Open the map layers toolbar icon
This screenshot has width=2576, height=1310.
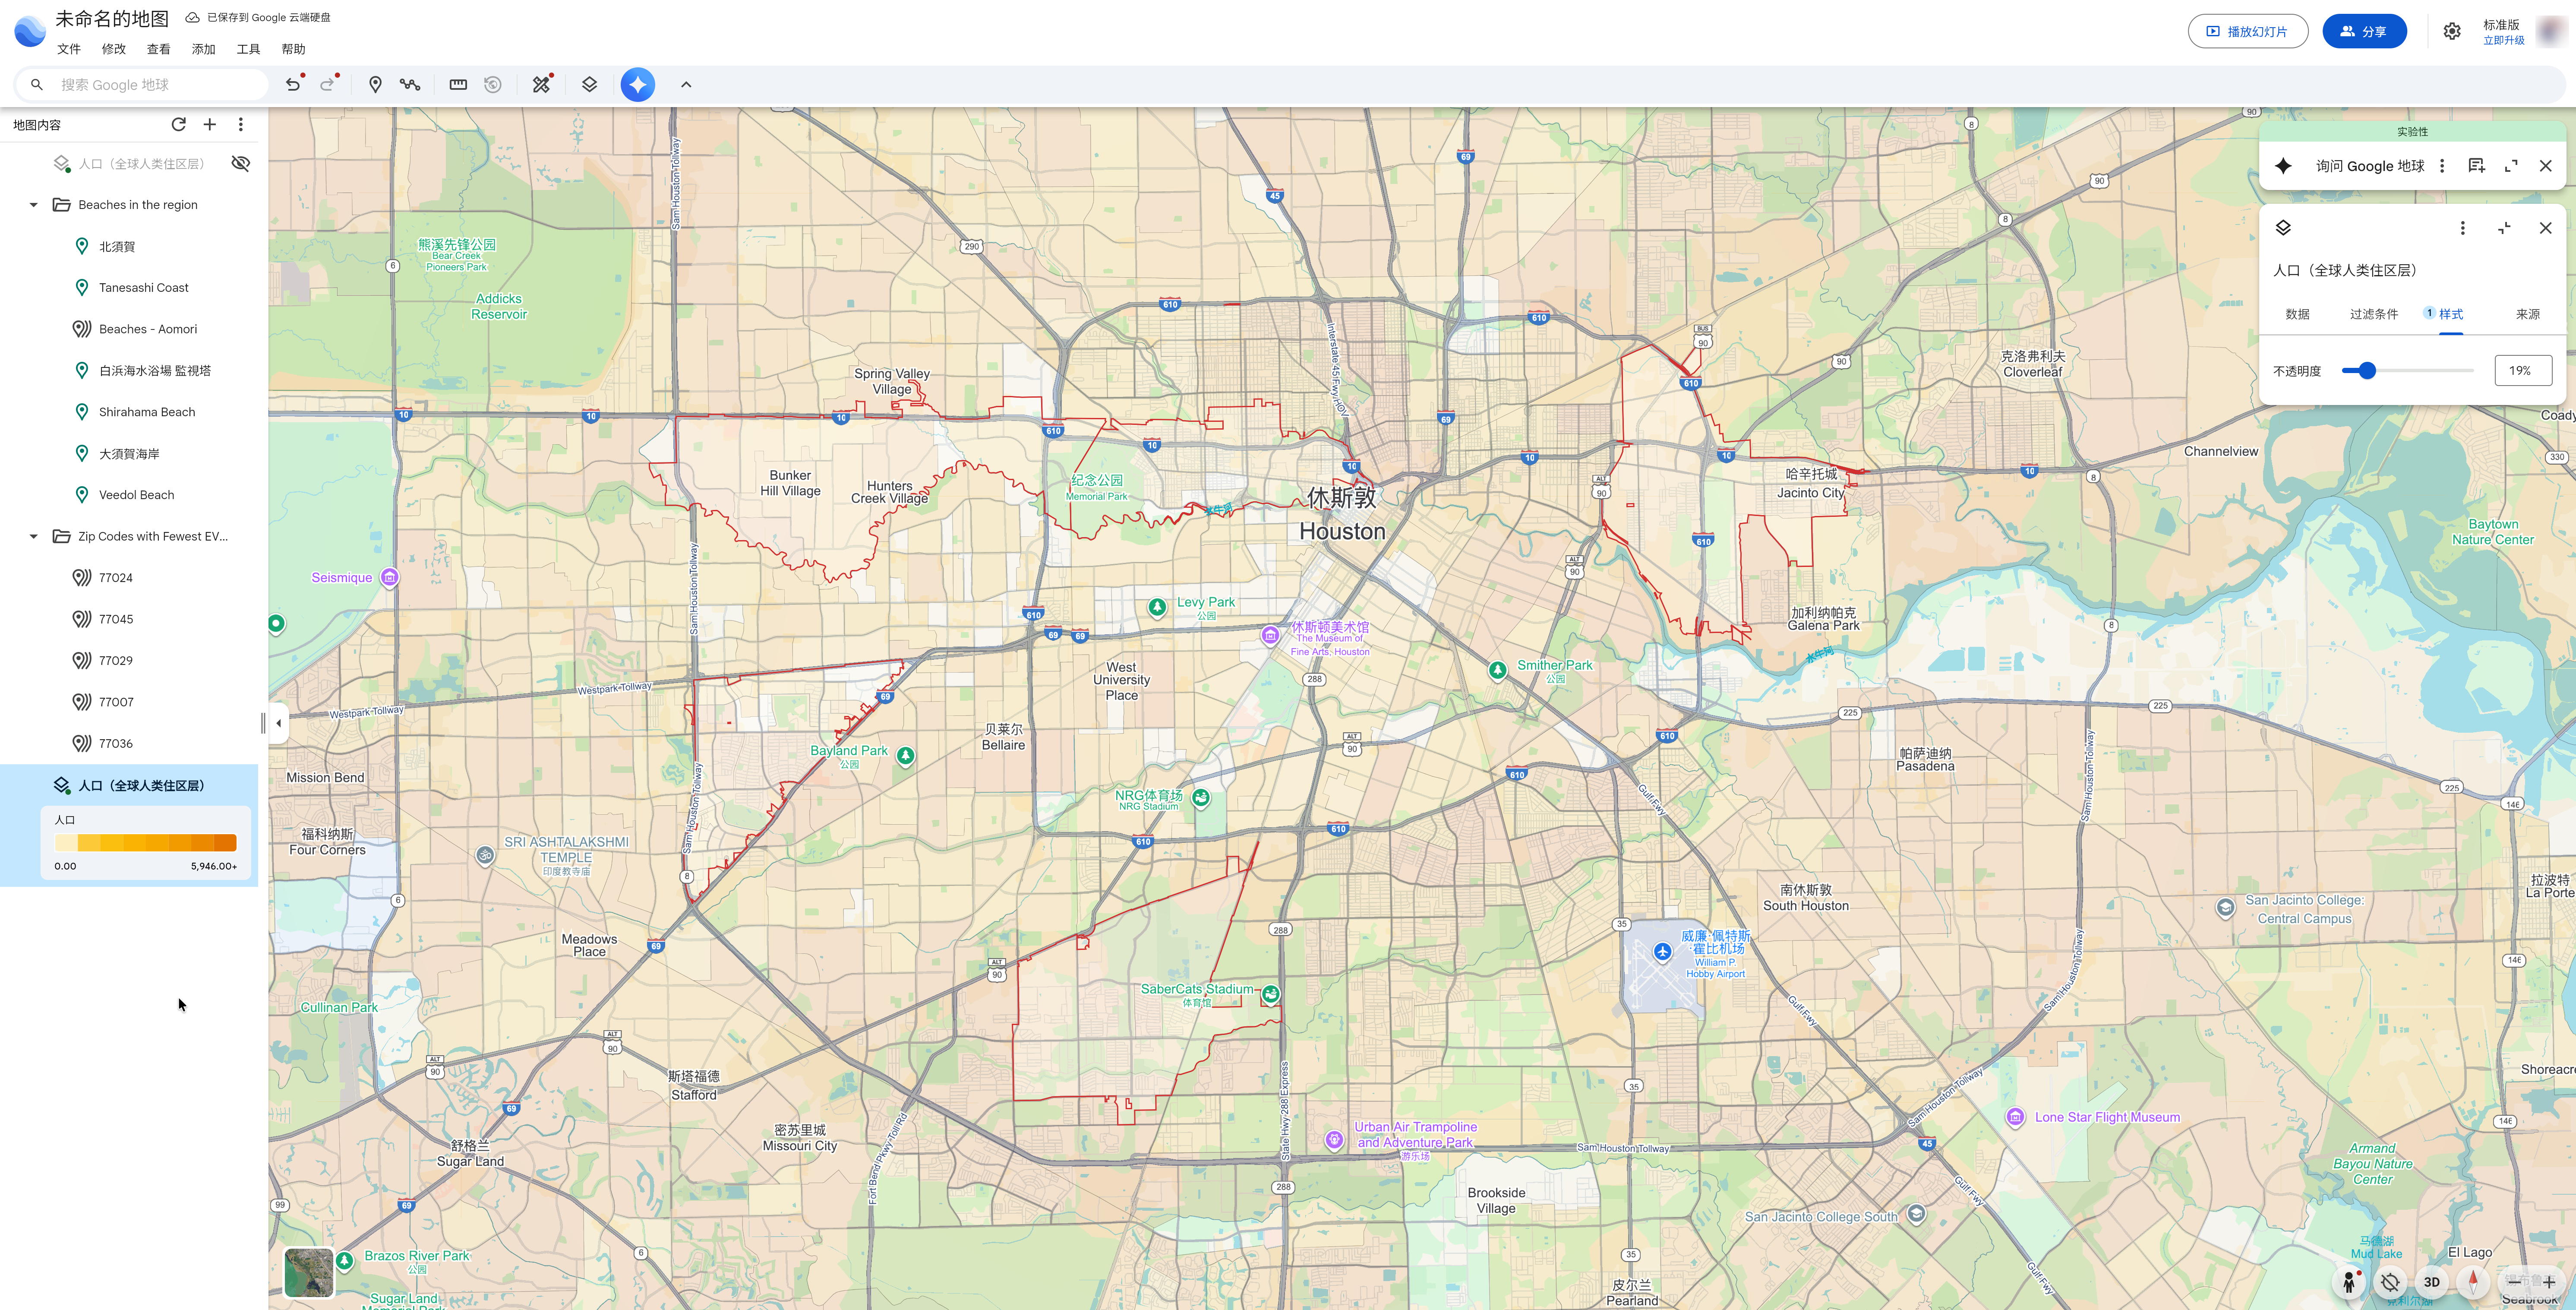(589, 85)
